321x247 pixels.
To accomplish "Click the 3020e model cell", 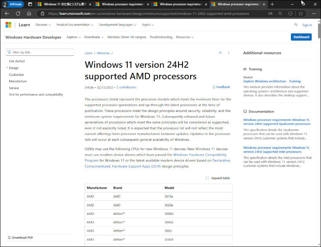I will 169,205.
